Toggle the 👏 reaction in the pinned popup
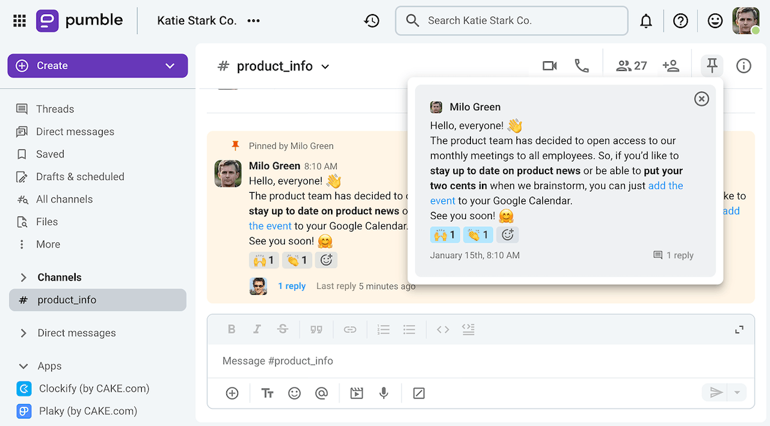Screen dimensions: 770x426 click(x=477, y=234)
